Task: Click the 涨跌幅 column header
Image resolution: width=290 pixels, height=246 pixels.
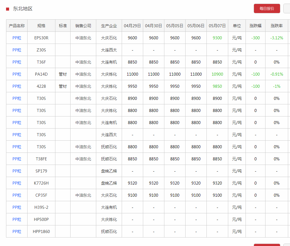Action: pyautogui.click(x=255, y=26)
